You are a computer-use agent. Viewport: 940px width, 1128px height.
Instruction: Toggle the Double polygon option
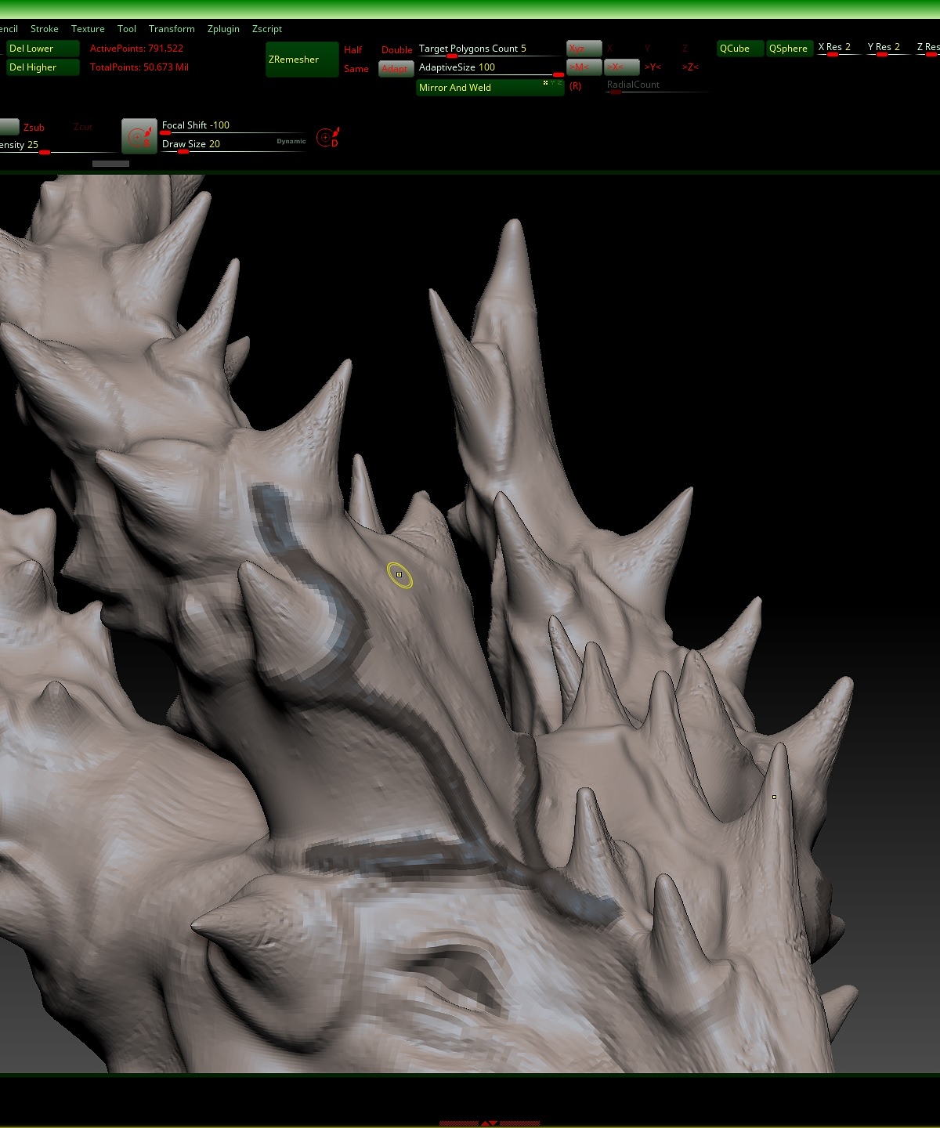397,50
